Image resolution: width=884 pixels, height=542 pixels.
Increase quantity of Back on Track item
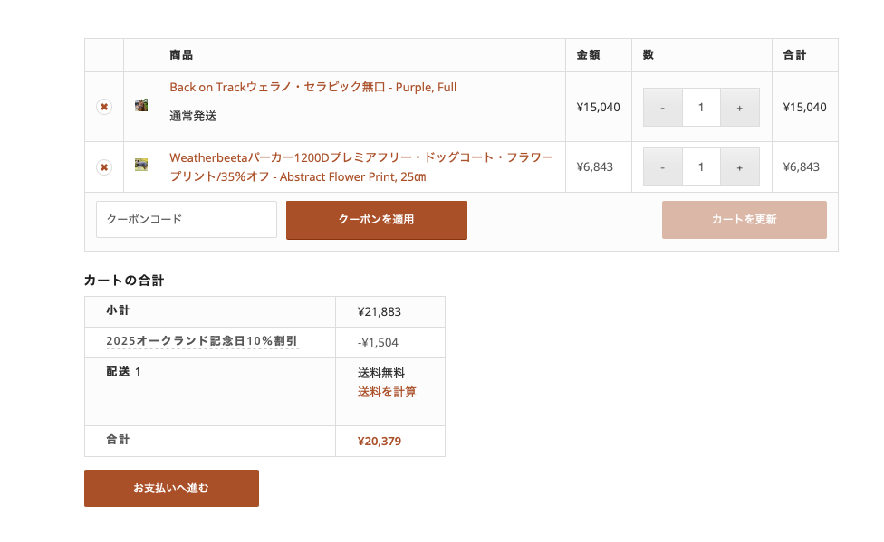tap(740, 108)
